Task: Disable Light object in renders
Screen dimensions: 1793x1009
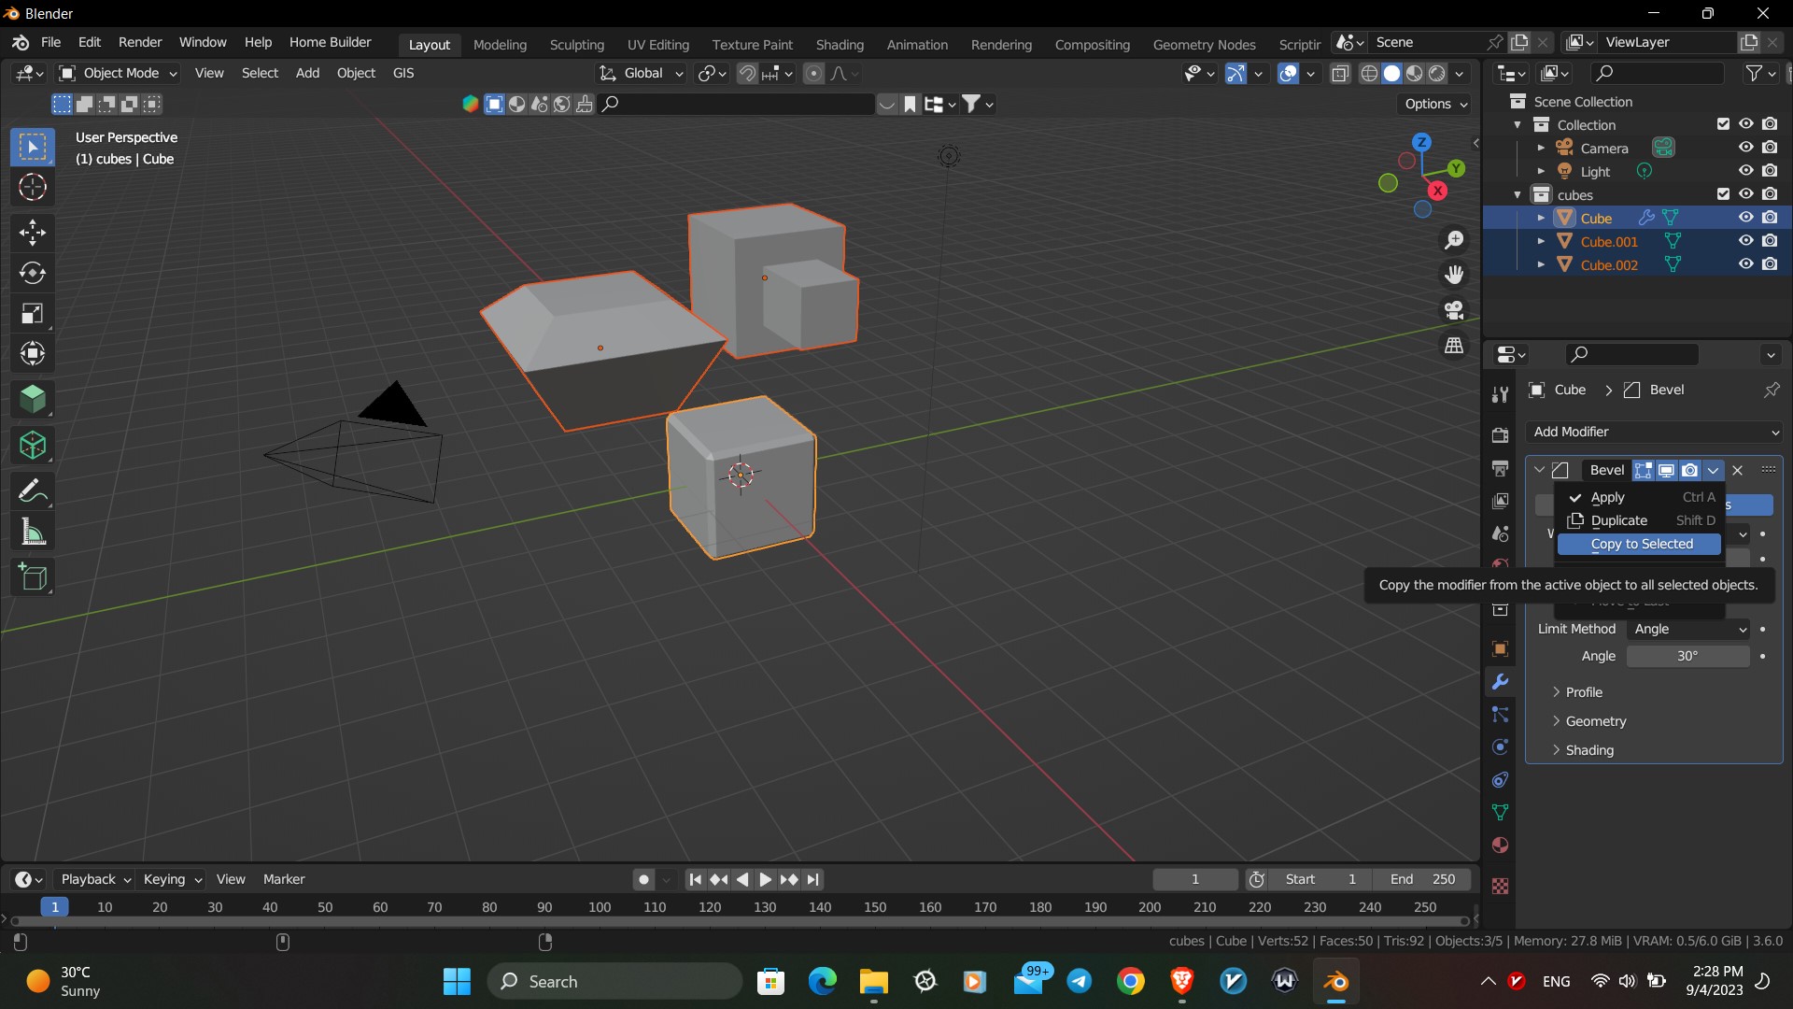Action: pos(1770,171)
